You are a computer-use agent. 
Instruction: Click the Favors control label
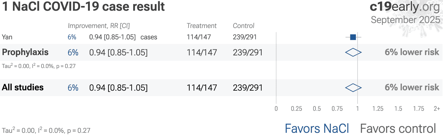click(398, 128)
